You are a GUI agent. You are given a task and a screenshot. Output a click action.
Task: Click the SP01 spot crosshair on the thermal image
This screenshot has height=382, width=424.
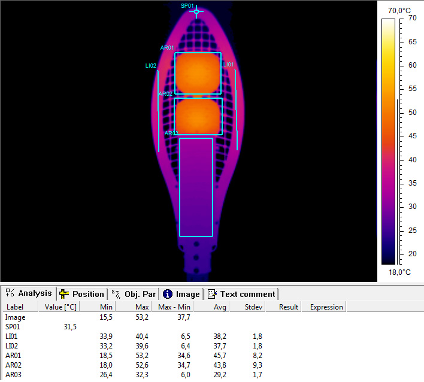(196, 11)
